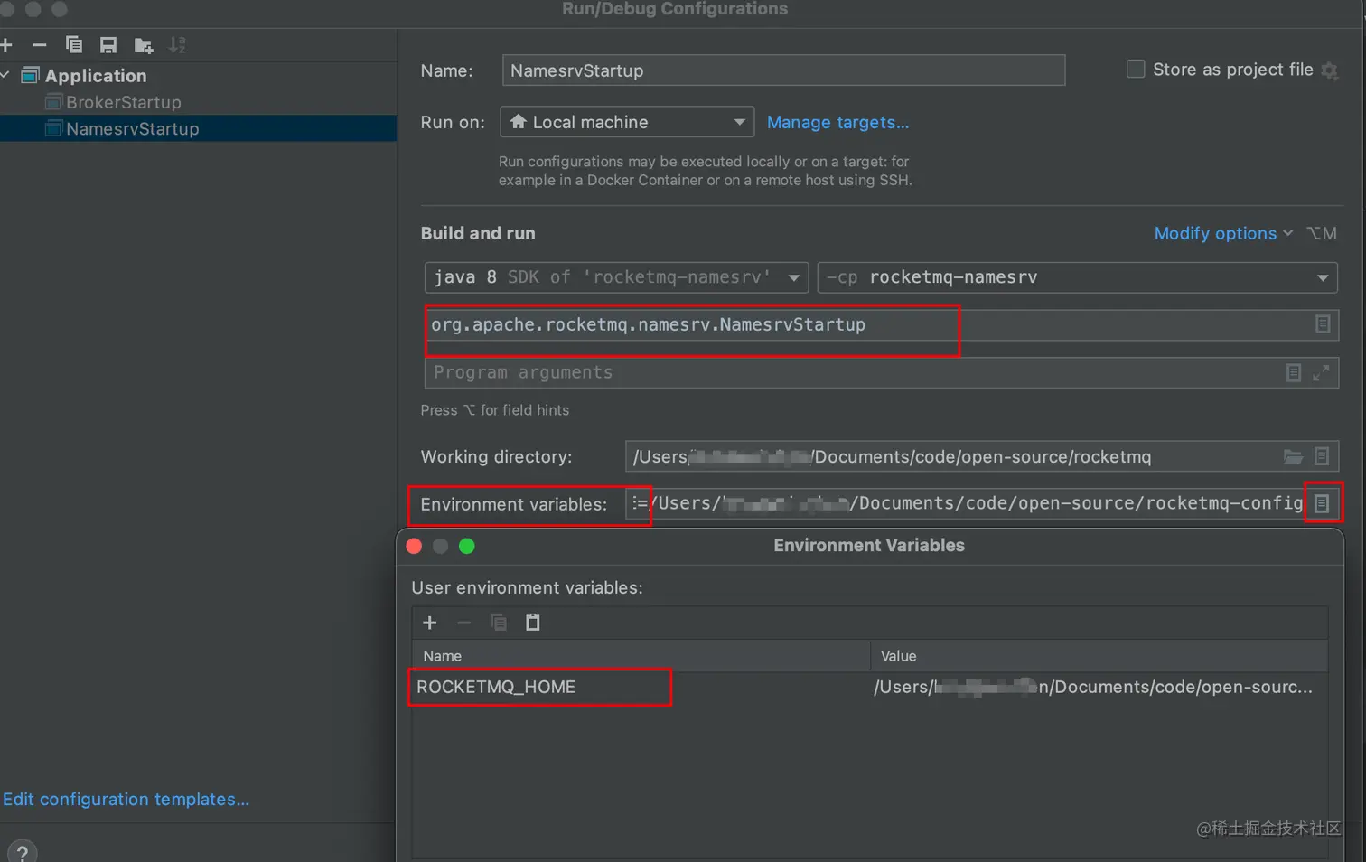The image size is (1366, 862).
Task: Open the Modify options menu
Action: tap(1223, 233)
